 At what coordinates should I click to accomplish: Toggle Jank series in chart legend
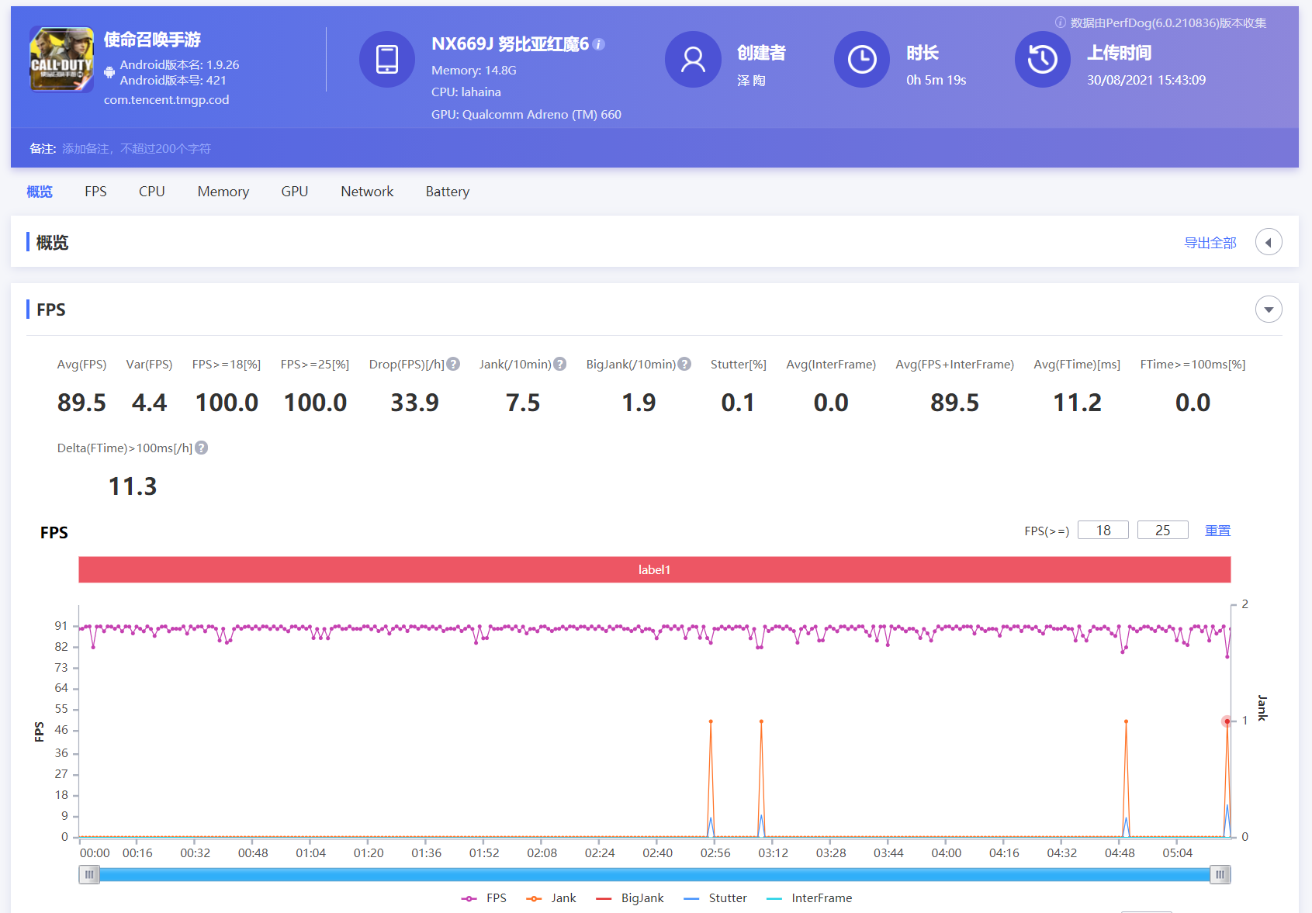click(551, 898)
